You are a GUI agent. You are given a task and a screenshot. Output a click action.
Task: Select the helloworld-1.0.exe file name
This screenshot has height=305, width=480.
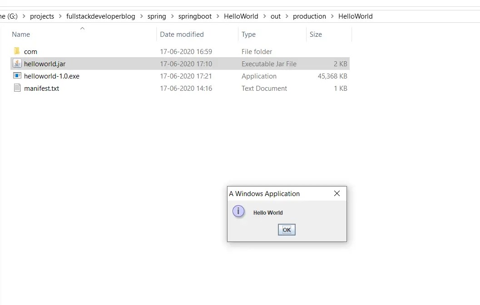click(x=51, y=76)
